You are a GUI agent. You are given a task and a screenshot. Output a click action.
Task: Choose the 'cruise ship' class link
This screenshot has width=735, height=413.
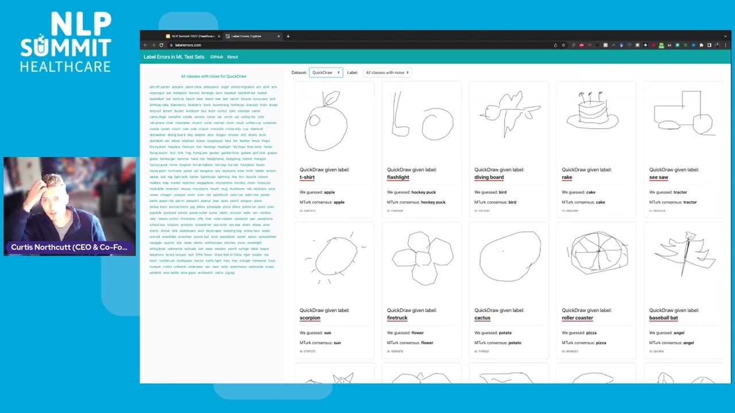click(x=233, y=129)
